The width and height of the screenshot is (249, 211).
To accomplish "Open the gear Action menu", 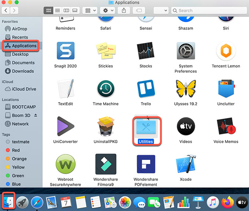I will [x=108, y=11].
